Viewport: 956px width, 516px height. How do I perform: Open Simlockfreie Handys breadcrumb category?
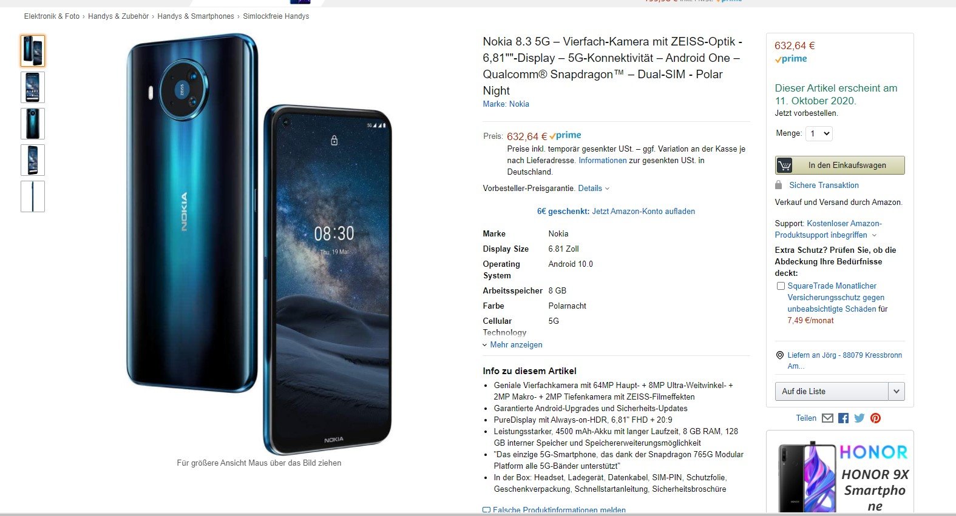click(x=276, y=16)
